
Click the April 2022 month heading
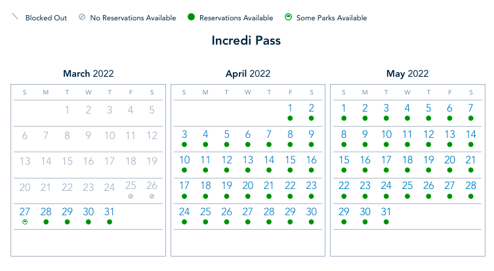[247, 73]
